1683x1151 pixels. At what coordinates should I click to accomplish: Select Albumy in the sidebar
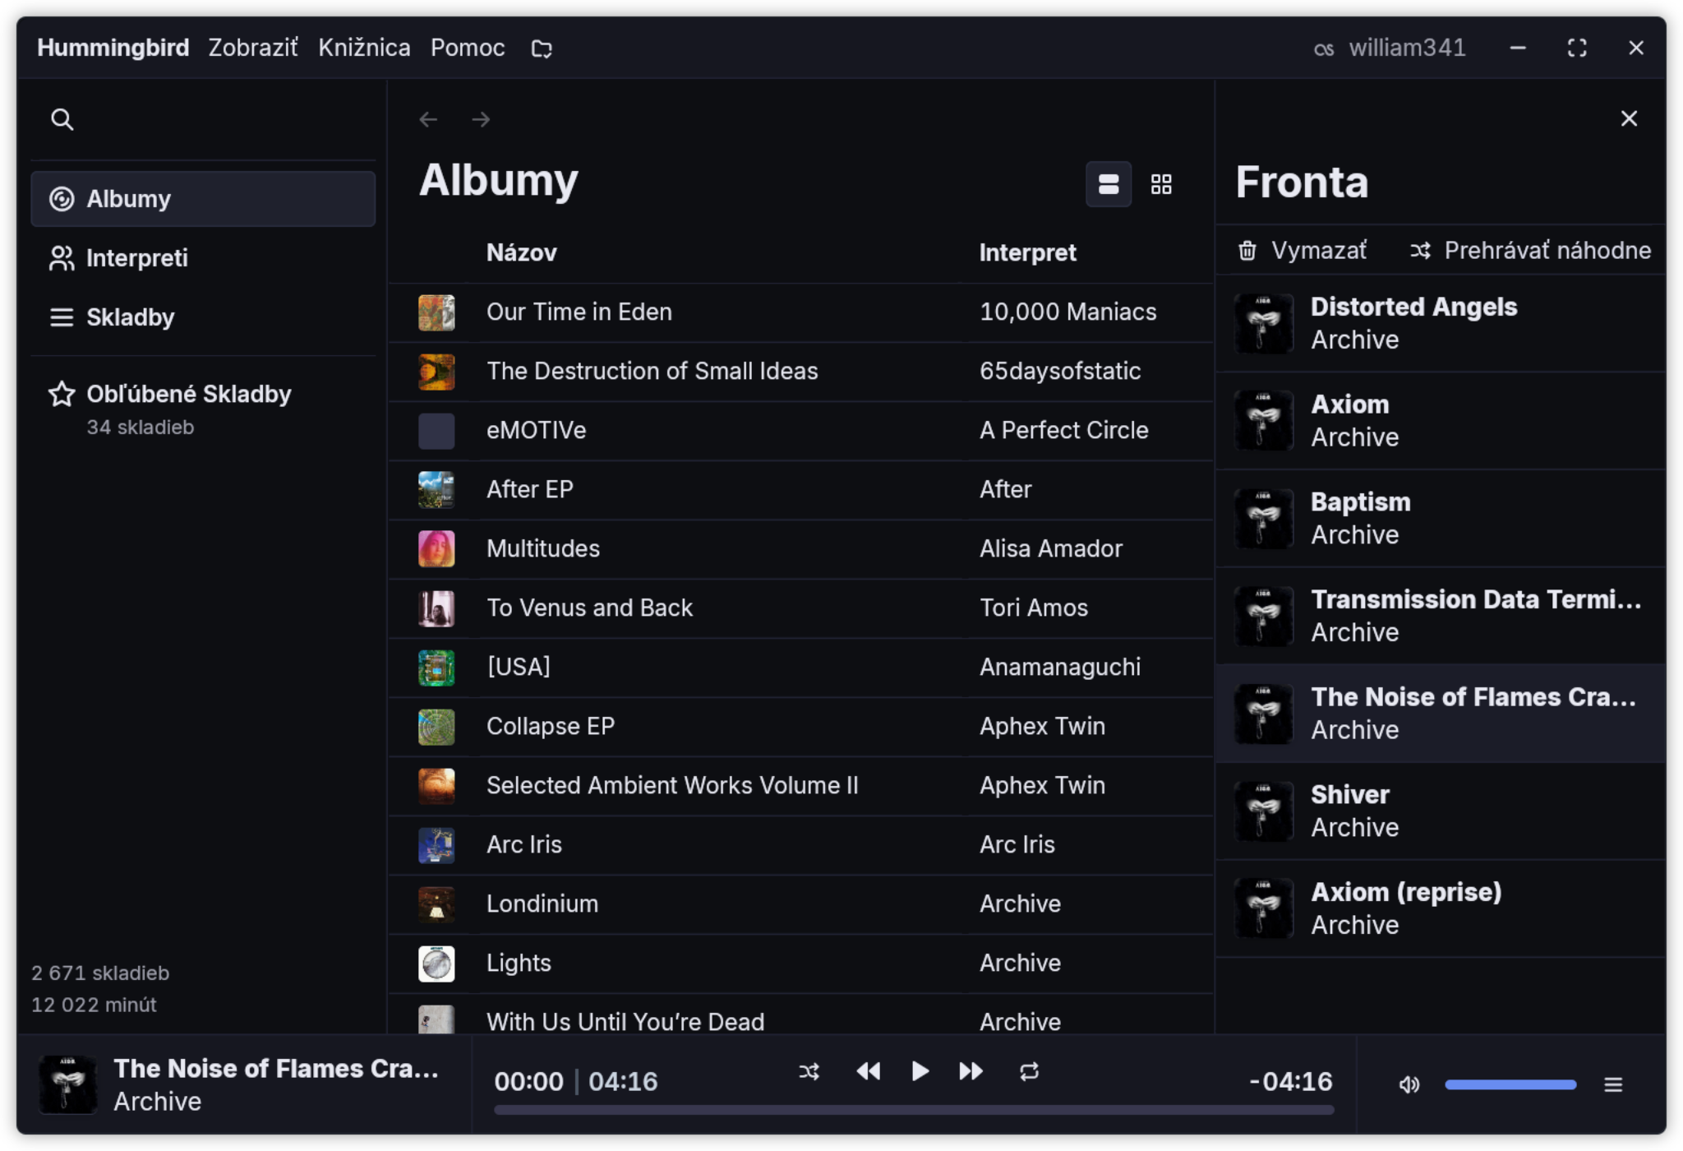203,199
